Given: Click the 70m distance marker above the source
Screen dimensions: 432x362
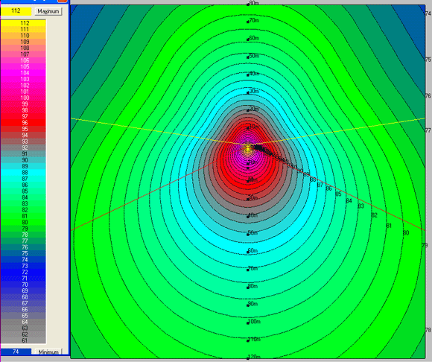Looking at the screenshot, I should point(252,21).
